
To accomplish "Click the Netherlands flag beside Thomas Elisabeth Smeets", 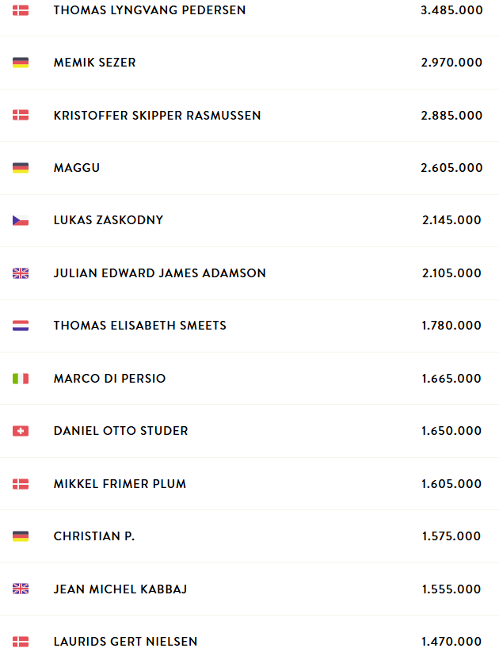I will [x=21, y=325].
